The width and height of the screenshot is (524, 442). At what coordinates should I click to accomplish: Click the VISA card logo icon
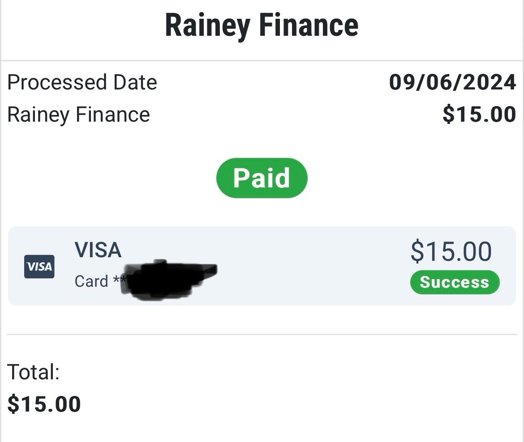point(39,267)
